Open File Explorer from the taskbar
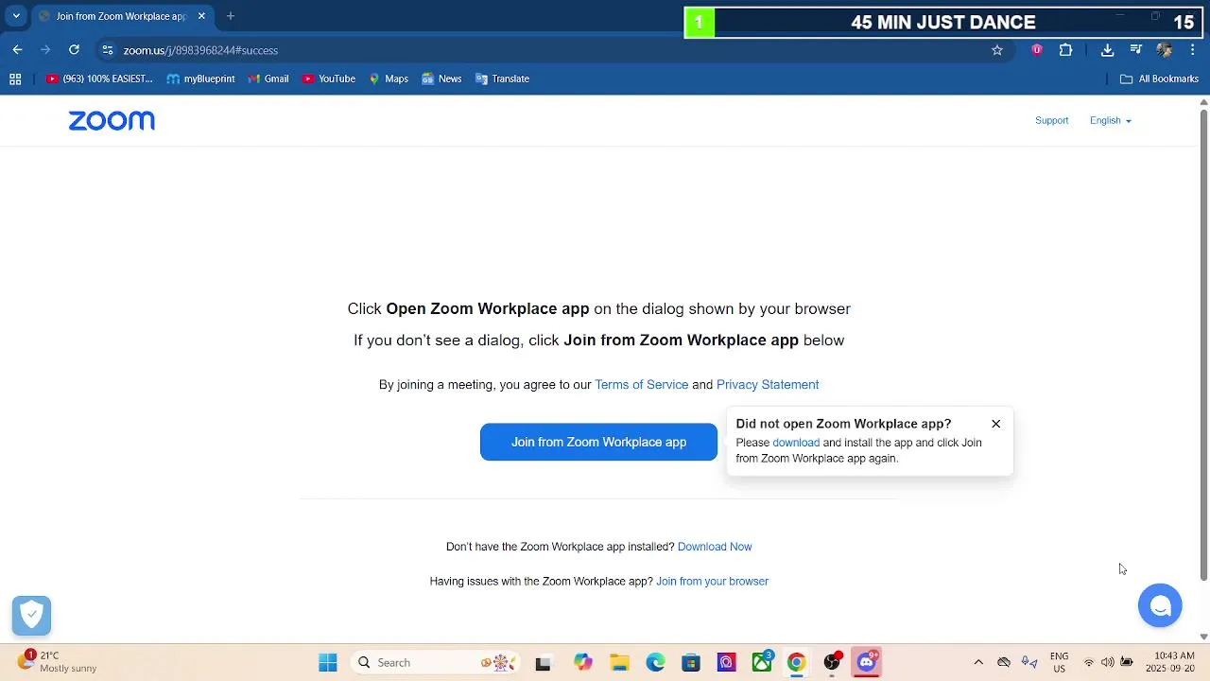 pos(619,662)
